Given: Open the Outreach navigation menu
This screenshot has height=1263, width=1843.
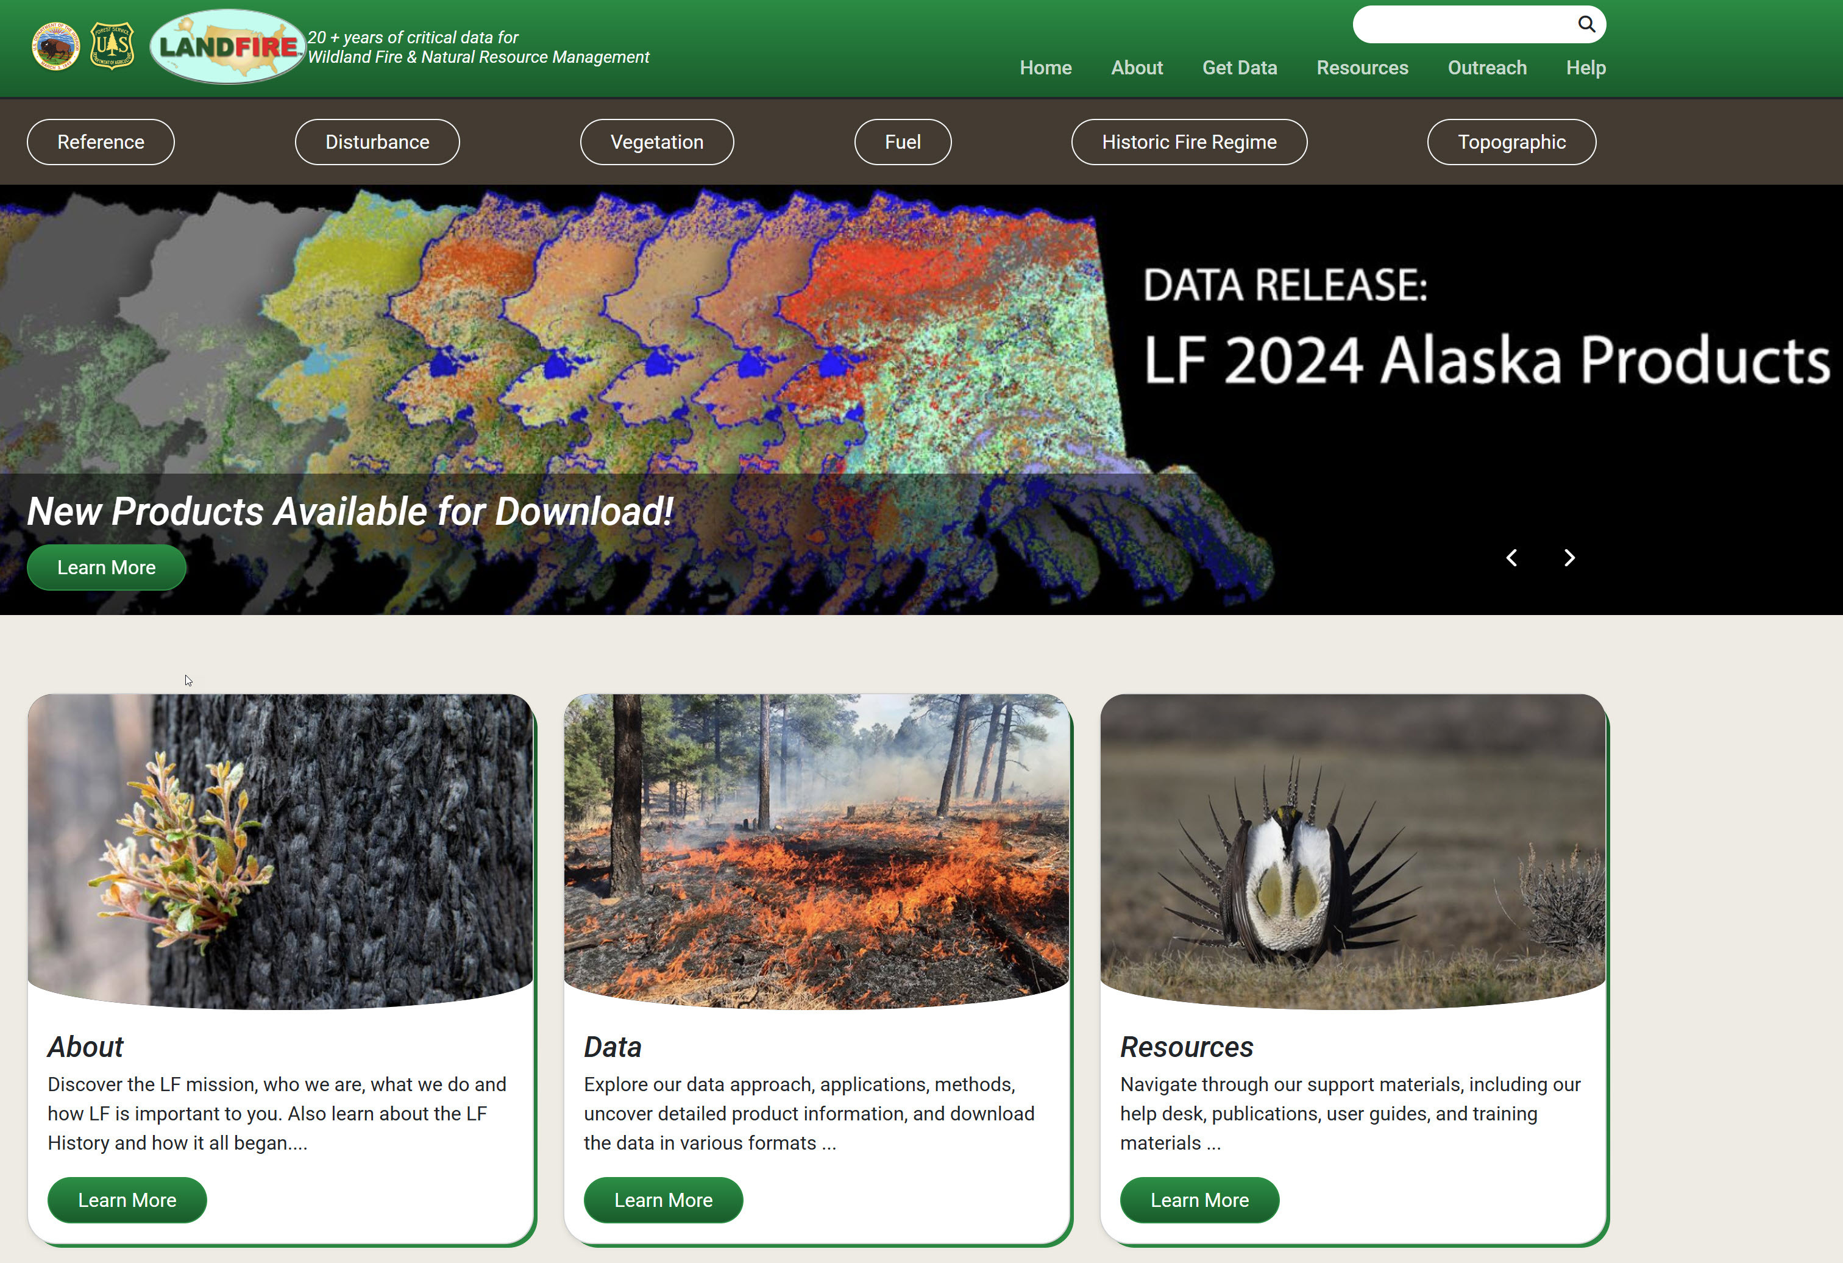Looking at the screenshot, I should click(1487, 68).
